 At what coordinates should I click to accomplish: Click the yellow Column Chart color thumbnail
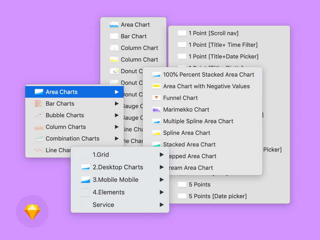click(x=114, y=59)
